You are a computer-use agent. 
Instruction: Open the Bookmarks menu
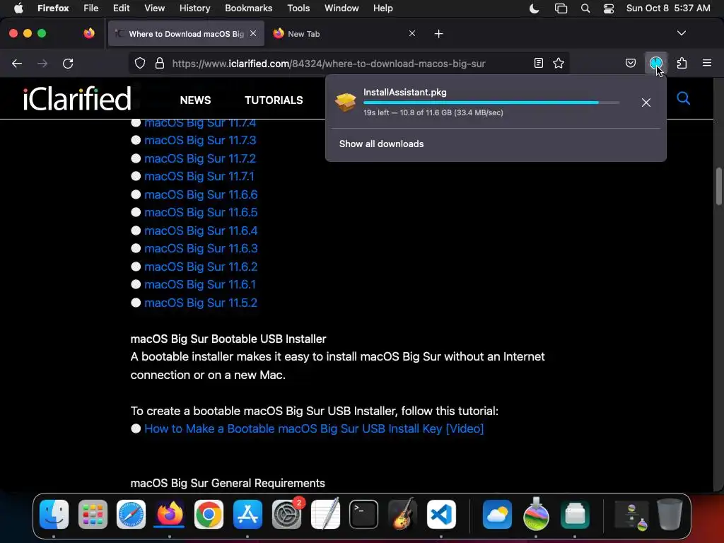(248, 8)
